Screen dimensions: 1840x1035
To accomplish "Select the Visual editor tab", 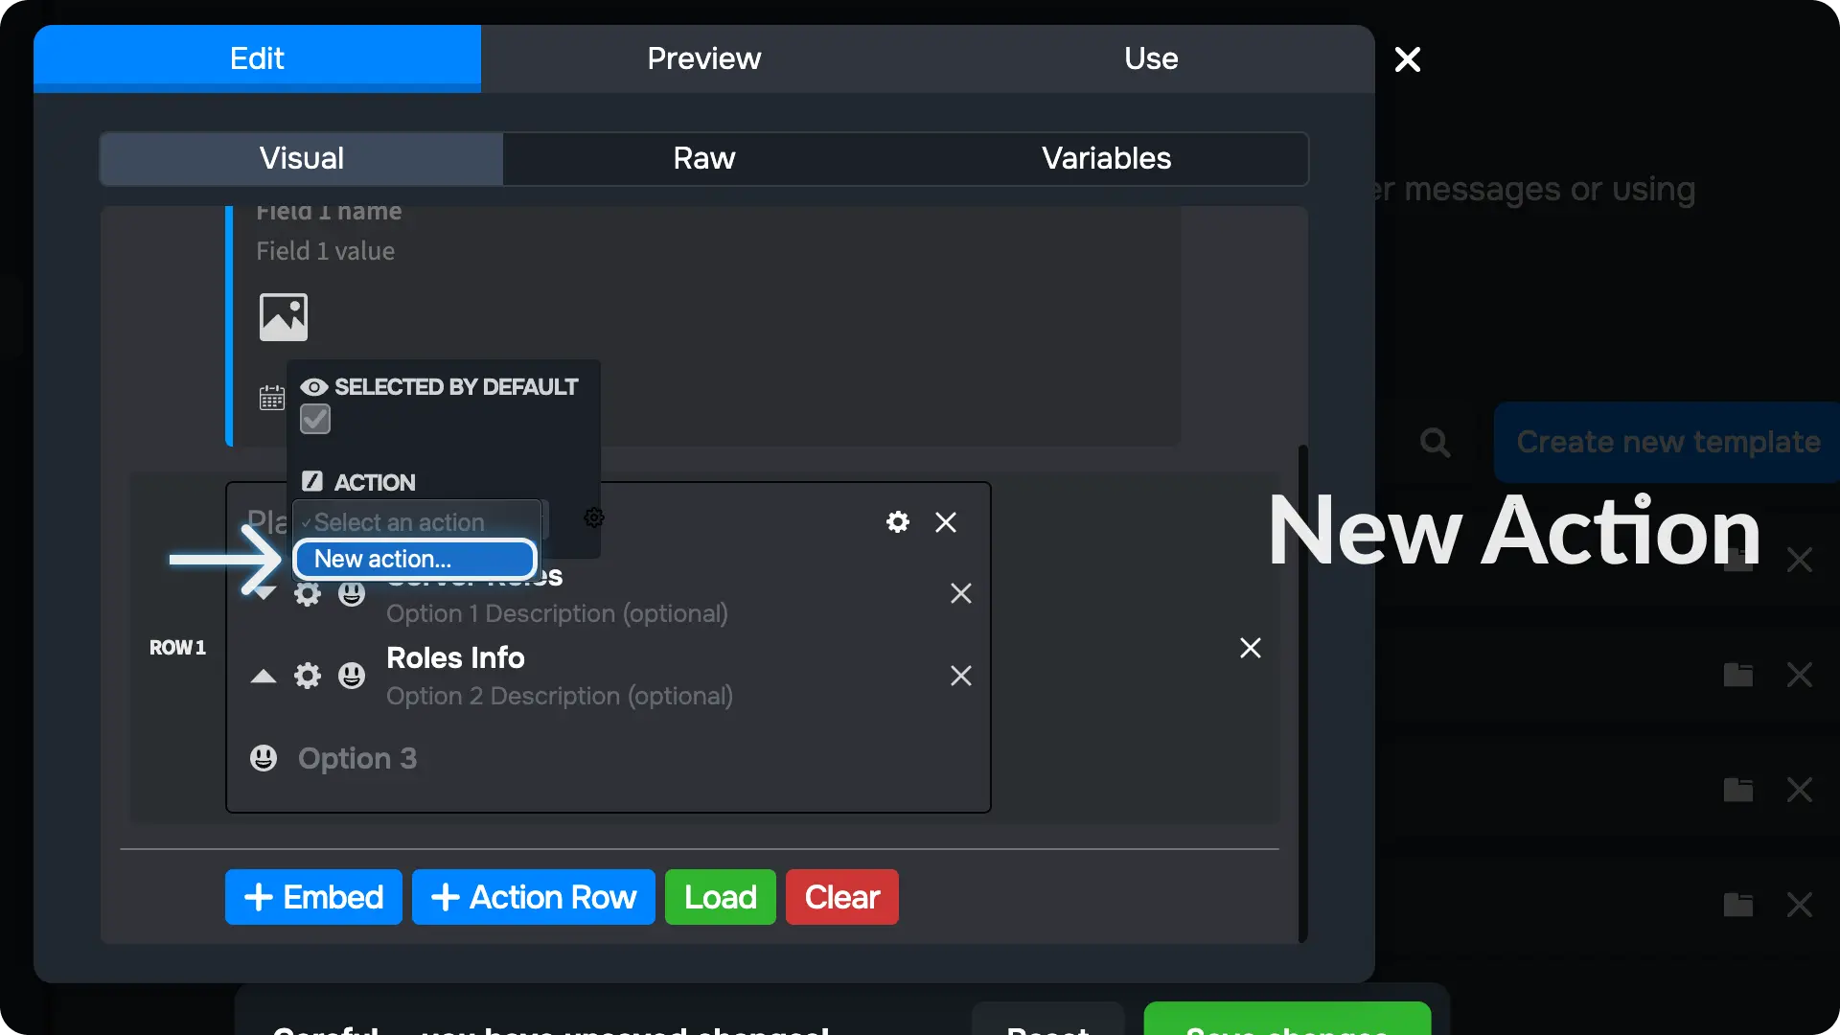I will point(302,158).
